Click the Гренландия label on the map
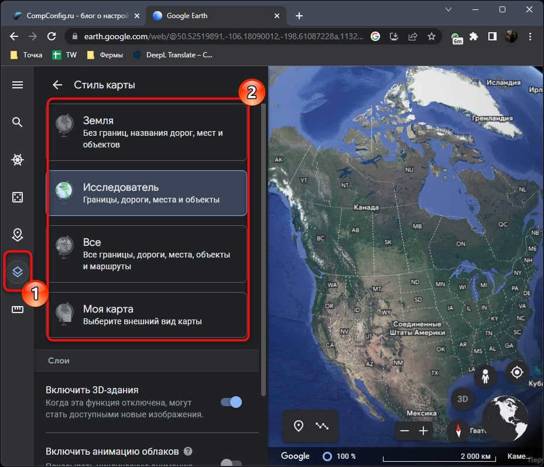The image size is (544, 467). [x=492, y=118]
